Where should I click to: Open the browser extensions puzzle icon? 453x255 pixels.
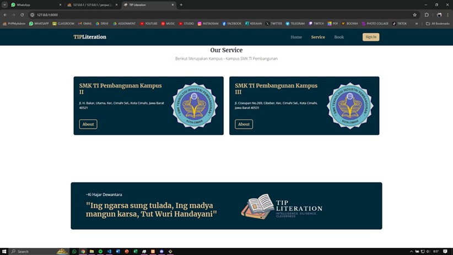point(427,15)
